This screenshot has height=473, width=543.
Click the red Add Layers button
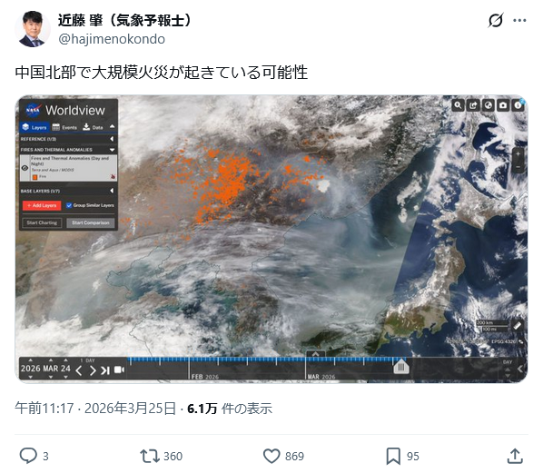pos(42,205)
